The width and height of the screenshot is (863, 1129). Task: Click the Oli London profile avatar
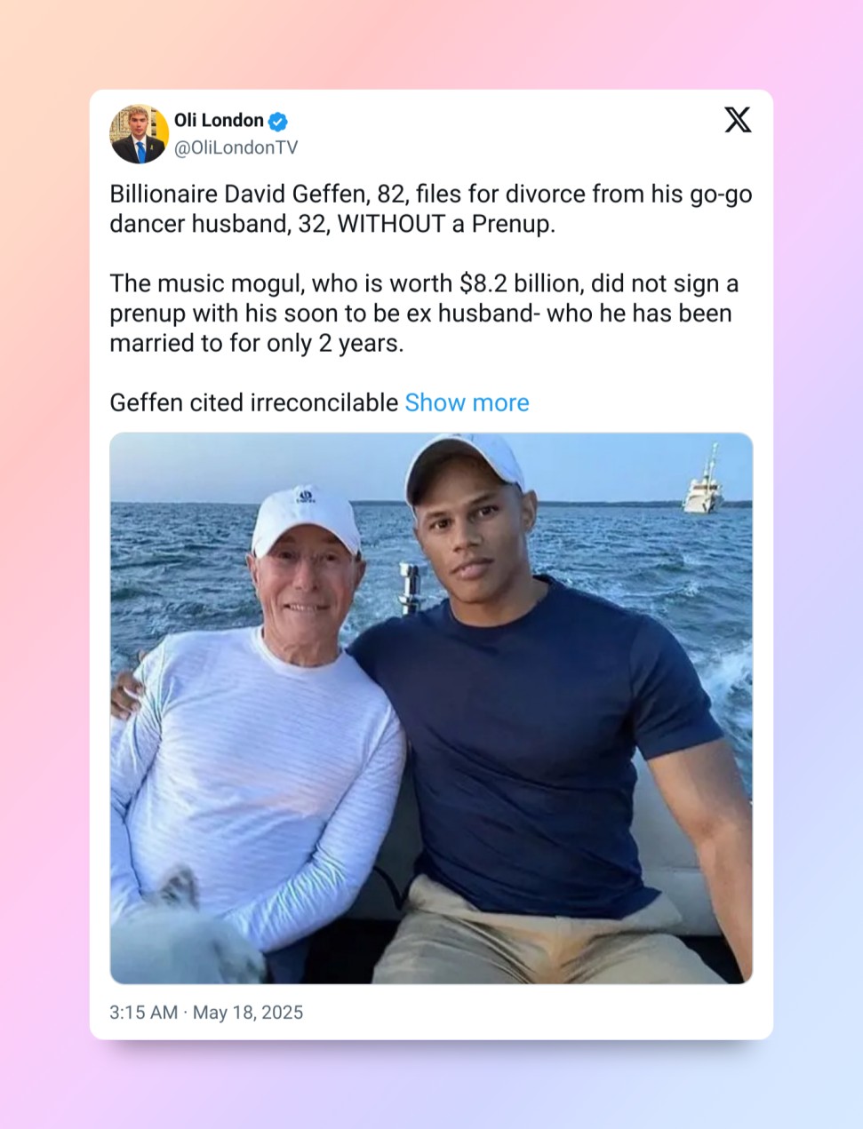139,134
